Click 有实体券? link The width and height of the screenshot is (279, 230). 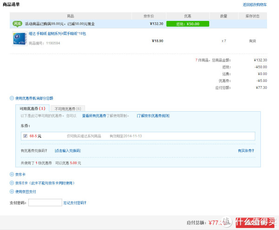click(x=246, y=151)
